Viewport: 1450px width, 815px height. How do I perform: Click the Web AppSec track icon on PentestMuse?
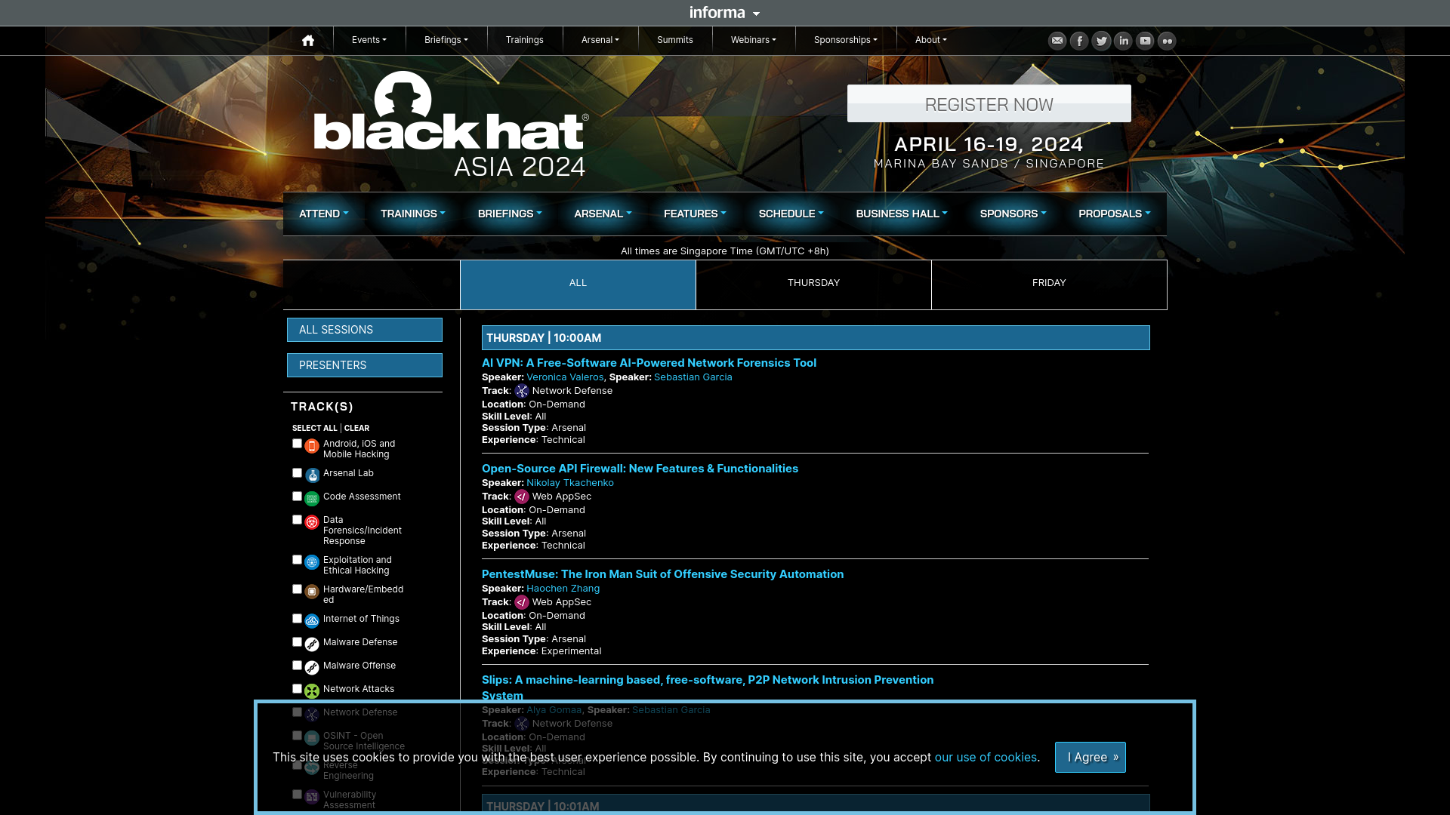tap(522, 602)
